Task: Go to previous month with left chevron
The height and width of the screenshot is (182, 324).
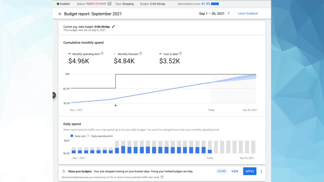Action: (x=228, y=13)
